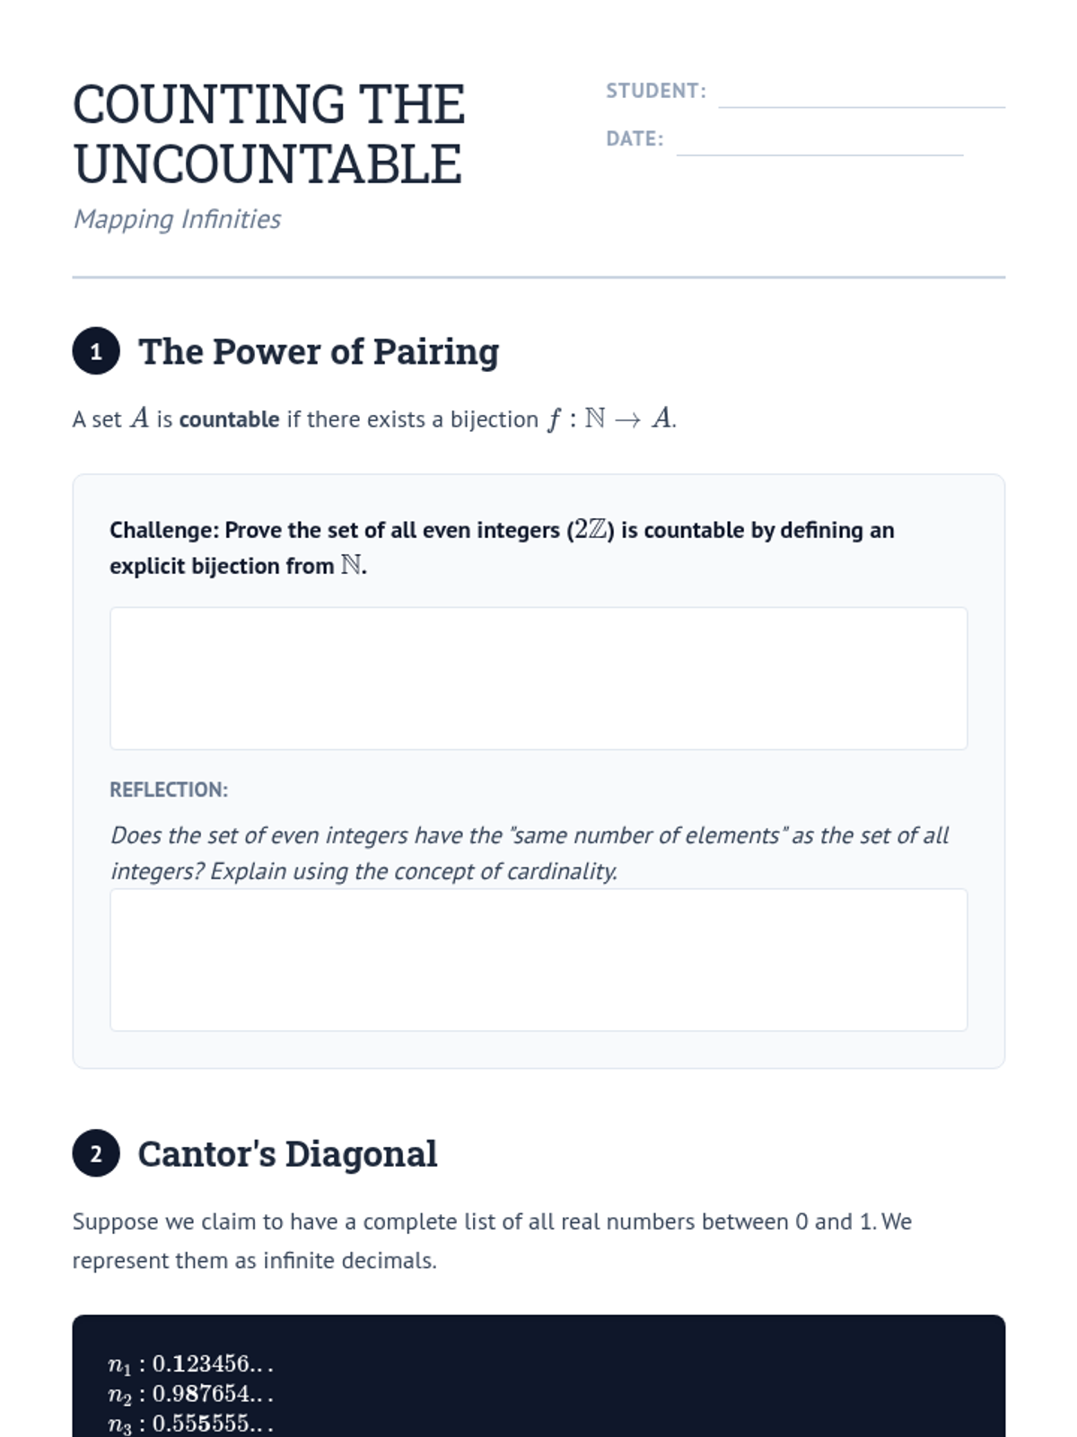This screenshot has width=1077, height=1437.
Task: Click the "Cantor's Diagonal" heading
Action: point(287,1154)
